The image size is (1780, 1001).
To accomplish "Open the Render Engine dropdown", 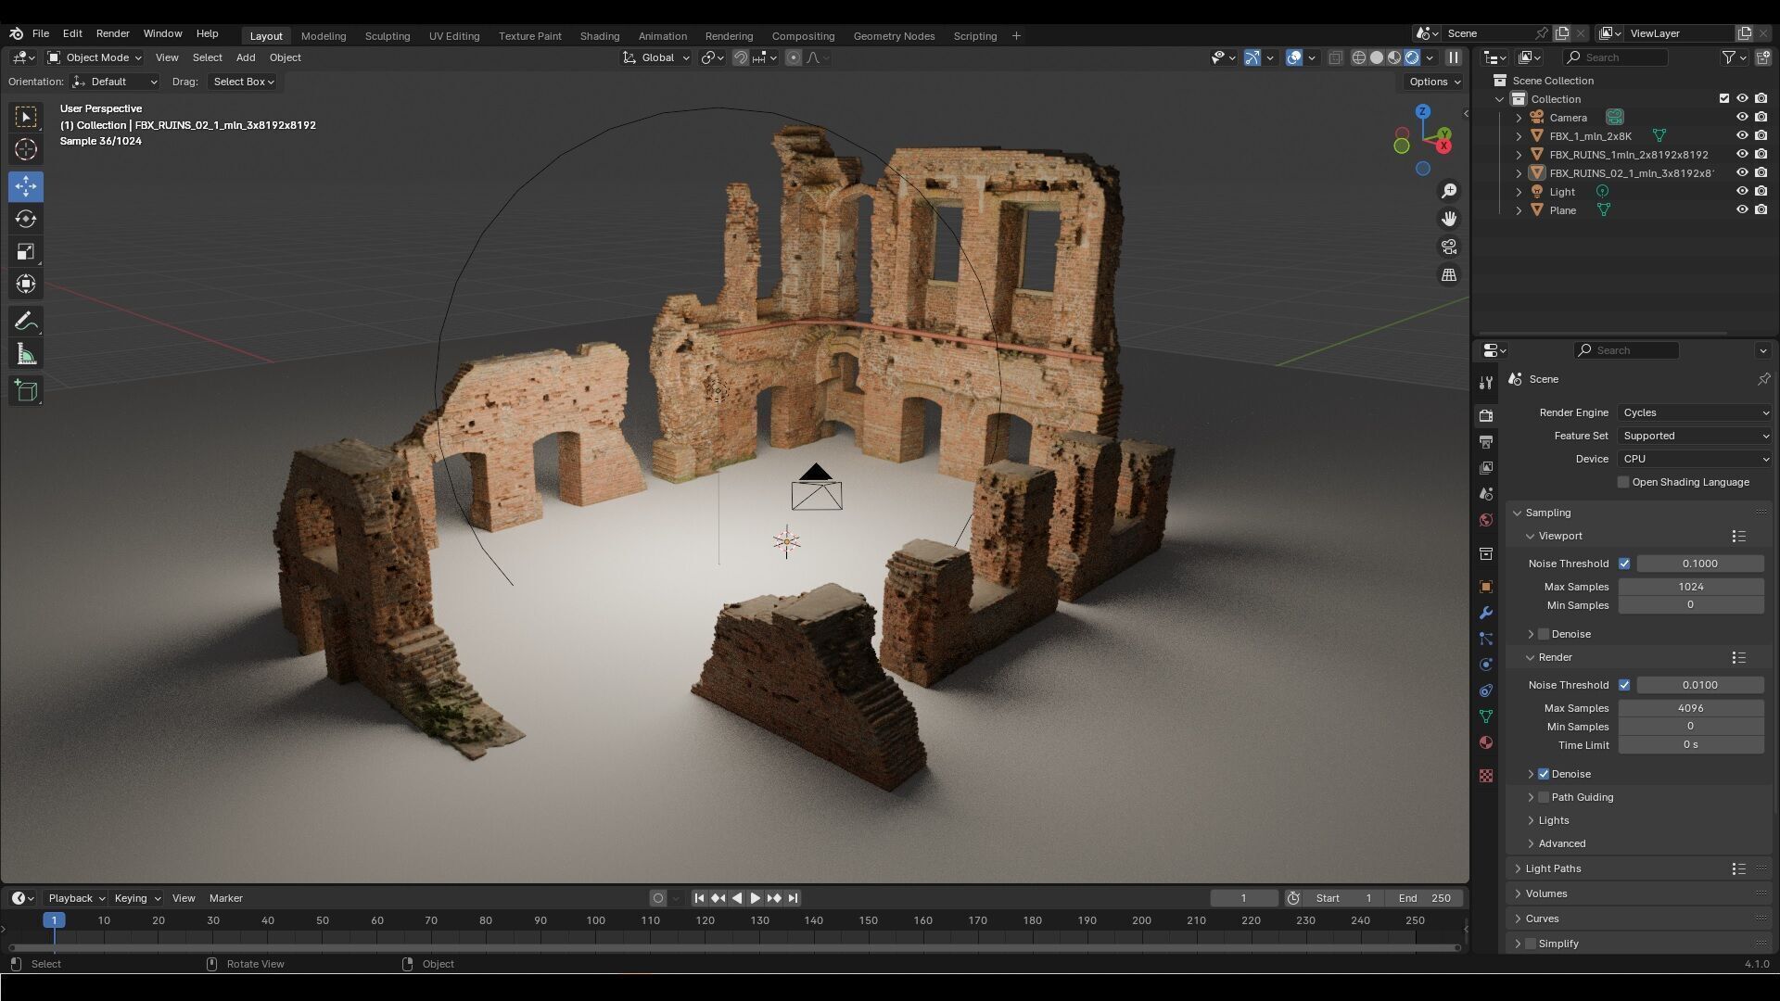I will point(1695,412).
